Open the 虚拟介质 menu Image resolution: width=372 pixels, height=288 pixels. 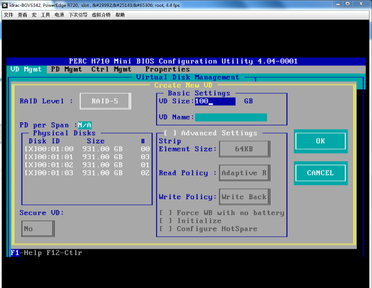[101, 15]
